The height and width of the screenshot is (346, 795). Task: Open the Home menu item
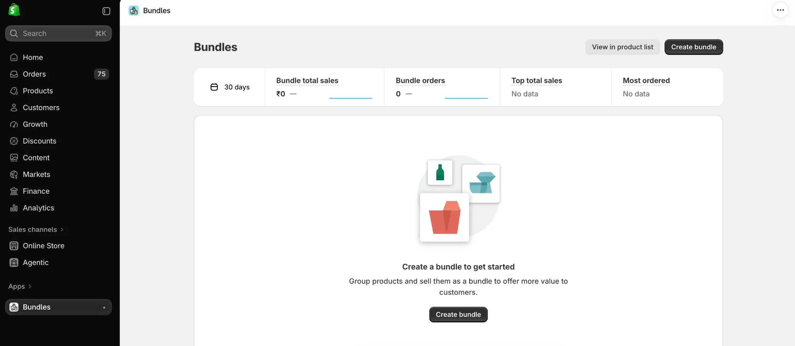click(x=59, y=57)
